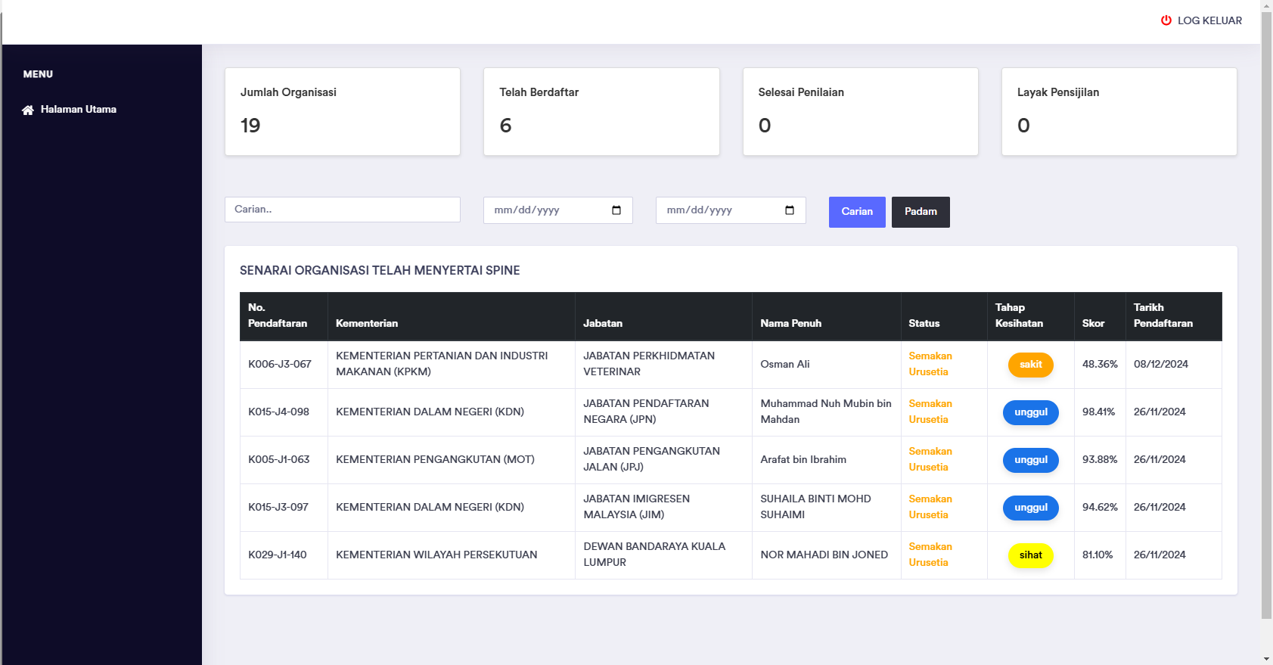Open calendar picker on first date field

click(616, 210)
